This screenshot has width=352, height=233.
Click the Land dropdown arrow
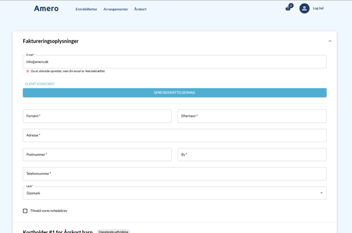point(321,193)
